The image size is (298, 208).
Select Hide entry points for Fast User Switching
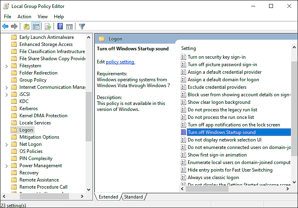click(230, 170)
